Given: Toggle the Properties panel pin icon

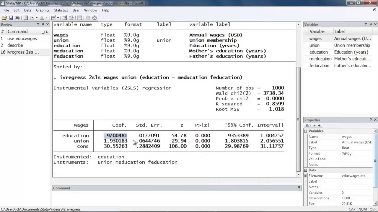Looking at the screenshot, I should point(371,120).
